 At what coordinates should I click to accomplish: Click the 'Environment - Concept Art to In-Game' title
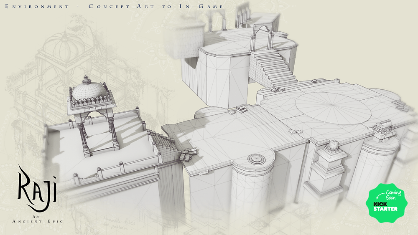[x=114, y=6]
